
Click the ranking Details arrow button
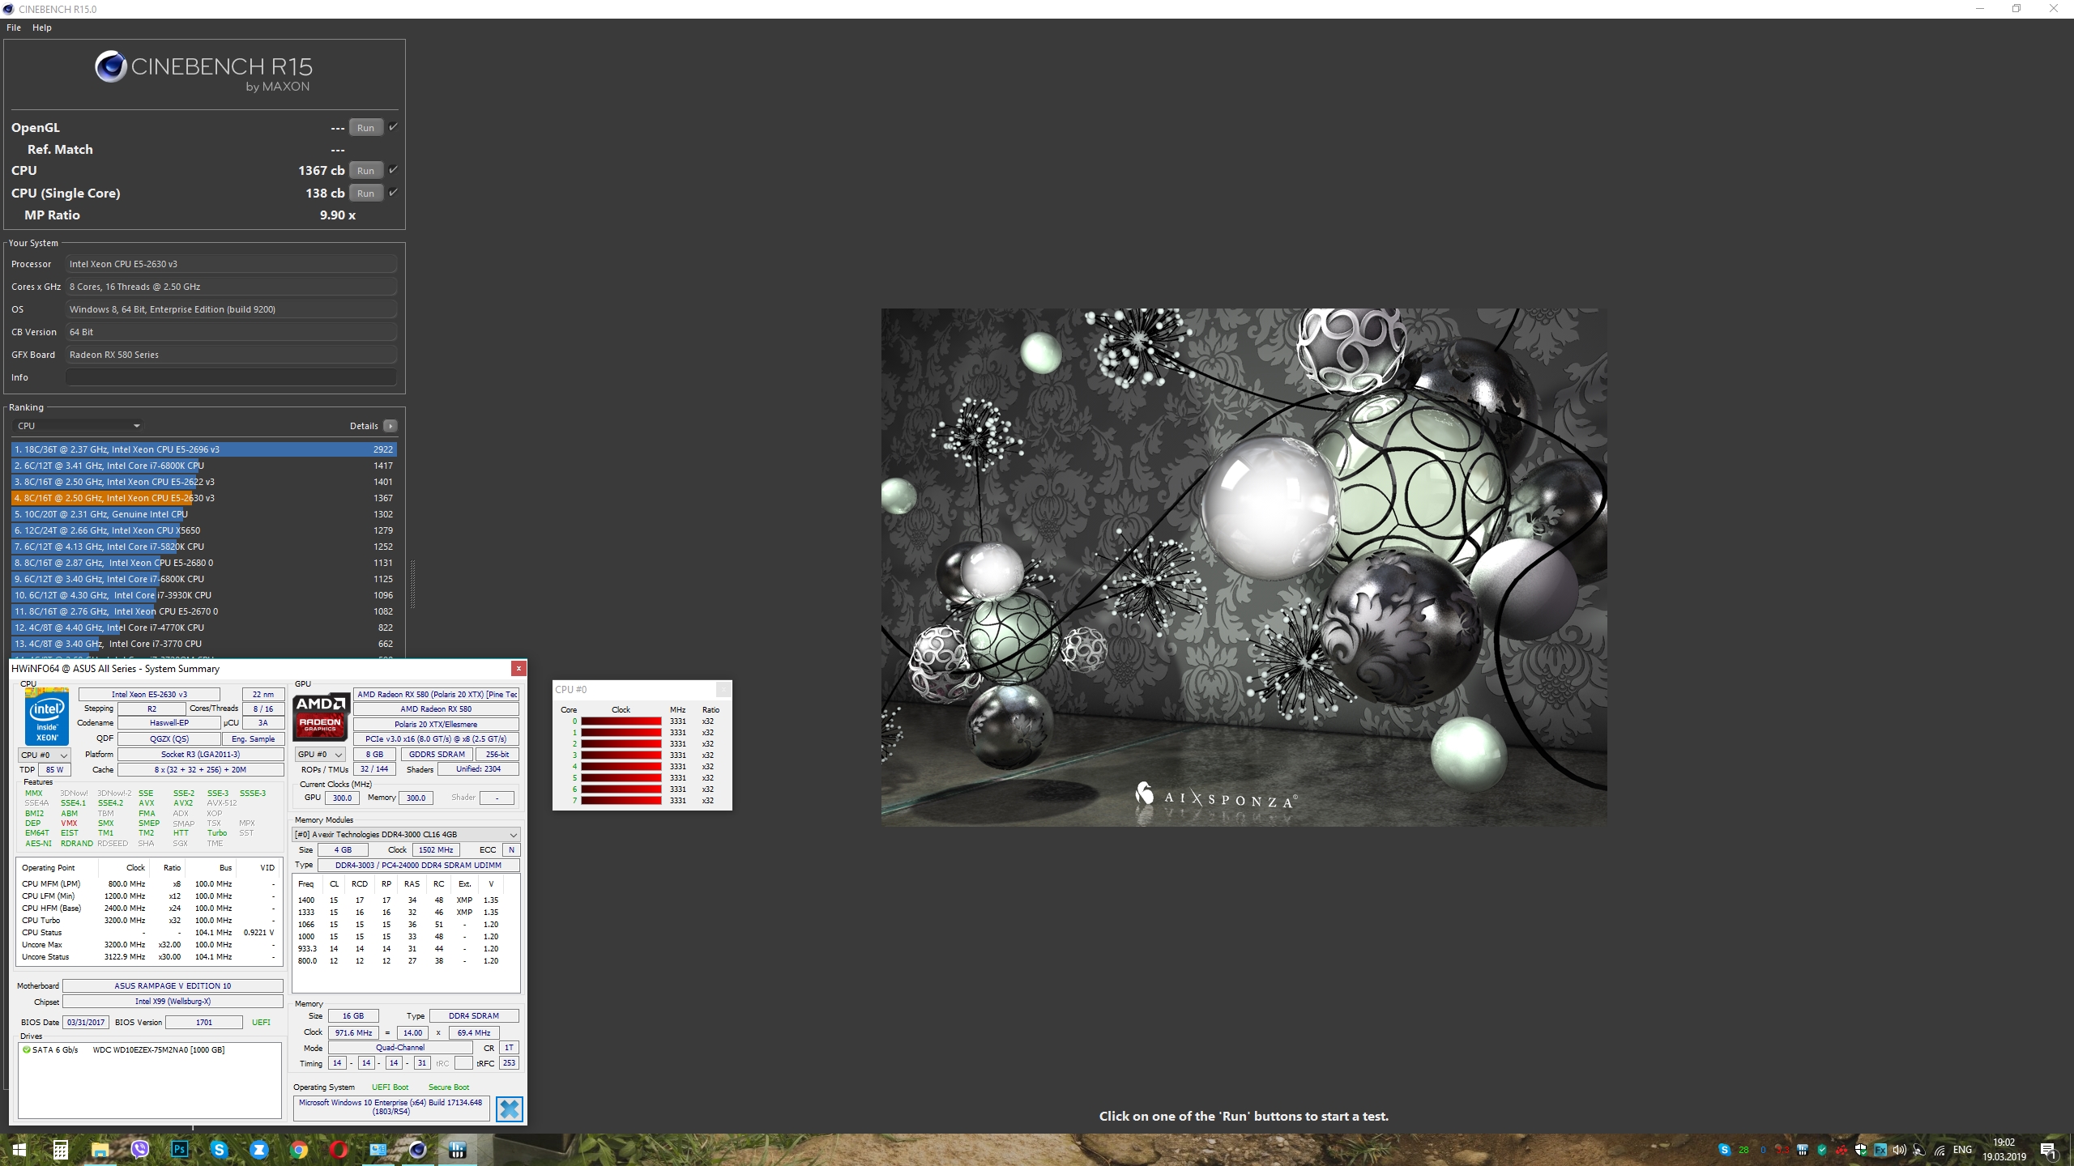point(390,426)
